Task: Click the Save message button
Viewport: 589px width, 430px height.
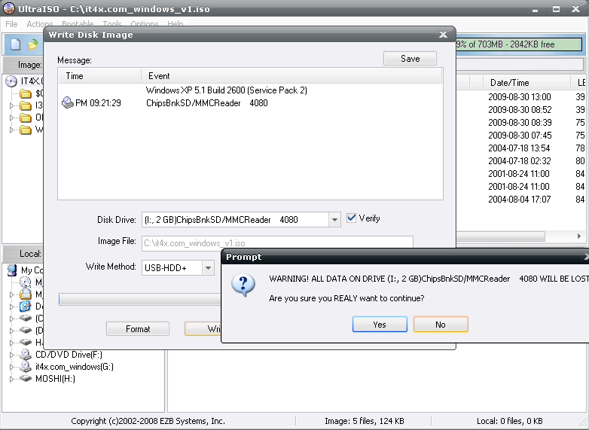Action: (410, 59)
